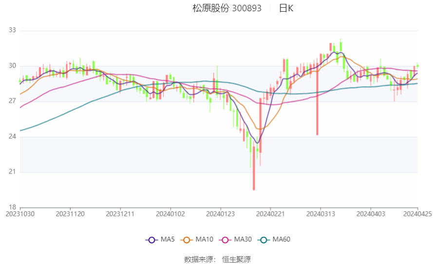435x264 pixels.
Task: Click y-axis value 30
Action: tap(12, 66)
